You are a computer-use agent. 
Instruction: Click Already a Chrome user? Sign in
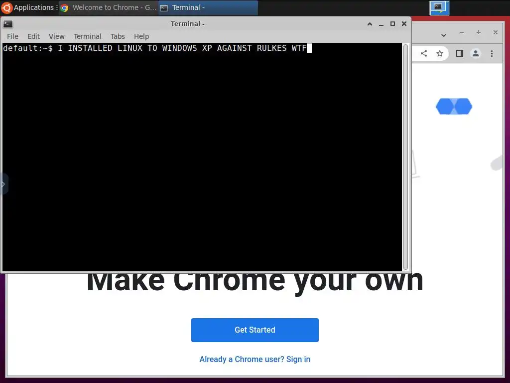click(255, 359)
